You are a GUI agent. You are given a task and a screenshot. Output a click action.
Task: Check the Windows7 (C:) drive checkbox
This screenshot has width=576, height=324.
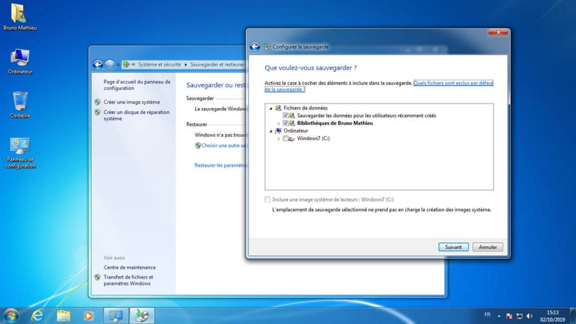[286, 138]
